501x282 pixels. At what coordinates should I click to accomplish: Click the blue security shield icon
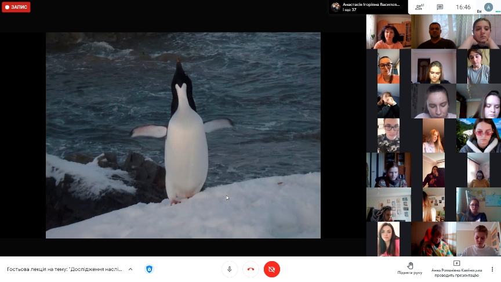point(149,269)
